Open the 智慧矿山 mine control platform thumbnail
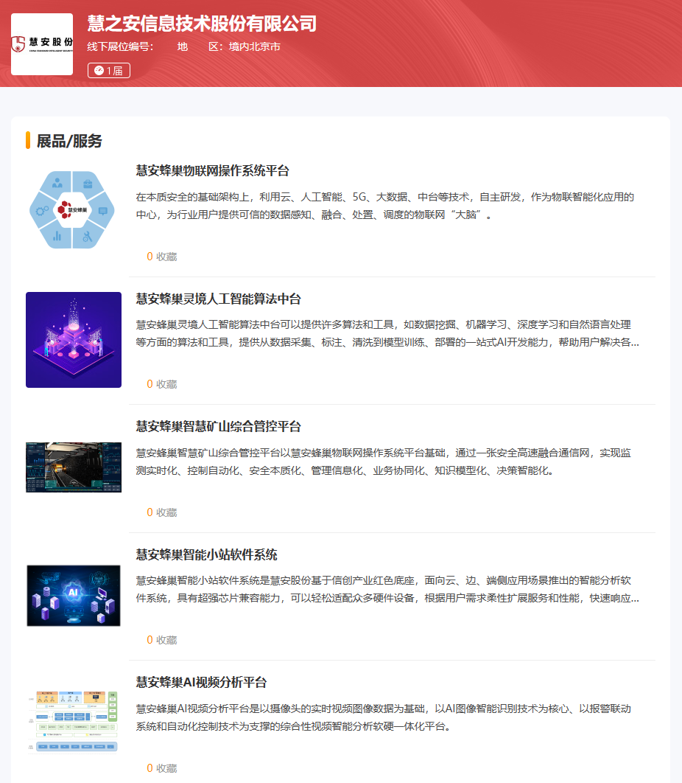The image size is (682, 783). (73, 467)
